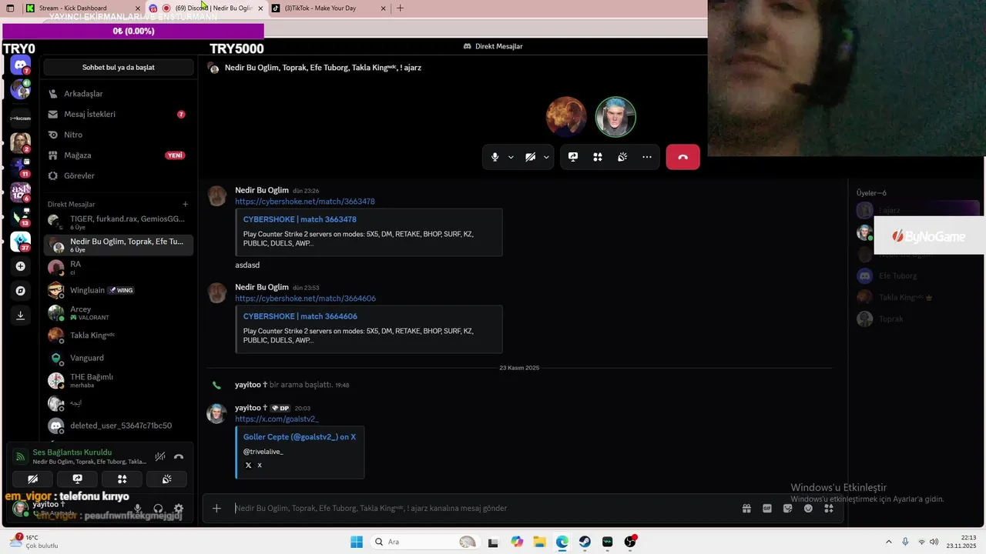
Task: Disconnect from voice in status panel
Action: (179, 456)
